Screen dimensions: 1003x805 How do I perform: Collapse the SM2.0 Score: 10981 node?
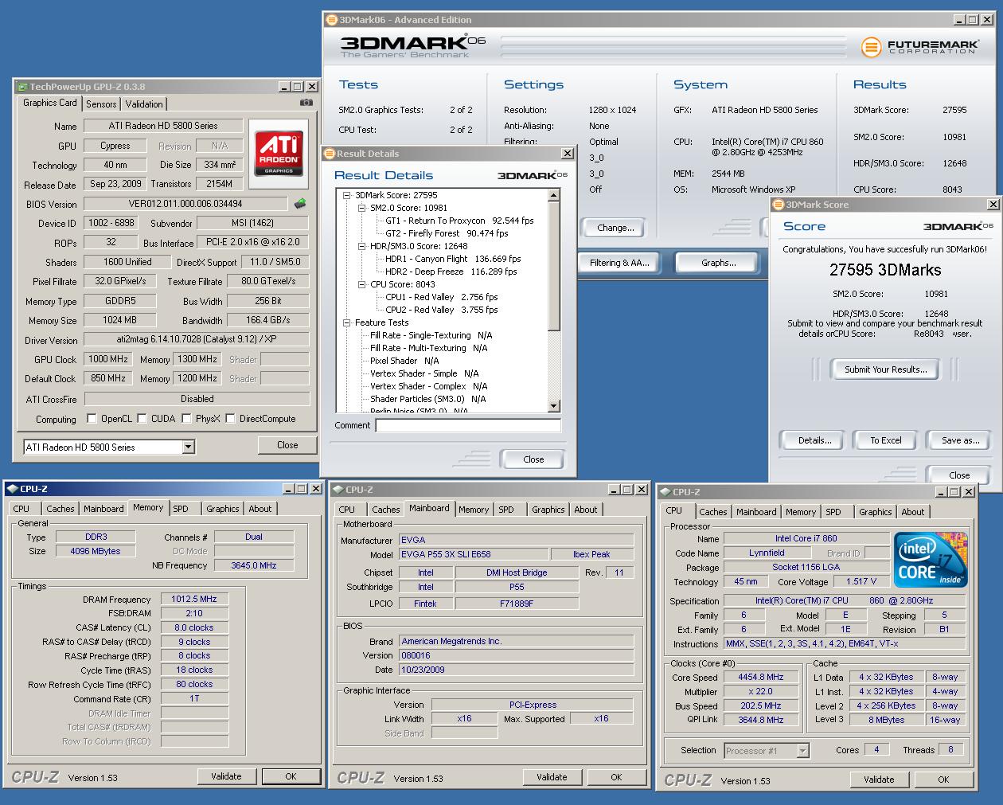[x=362, y=208]
